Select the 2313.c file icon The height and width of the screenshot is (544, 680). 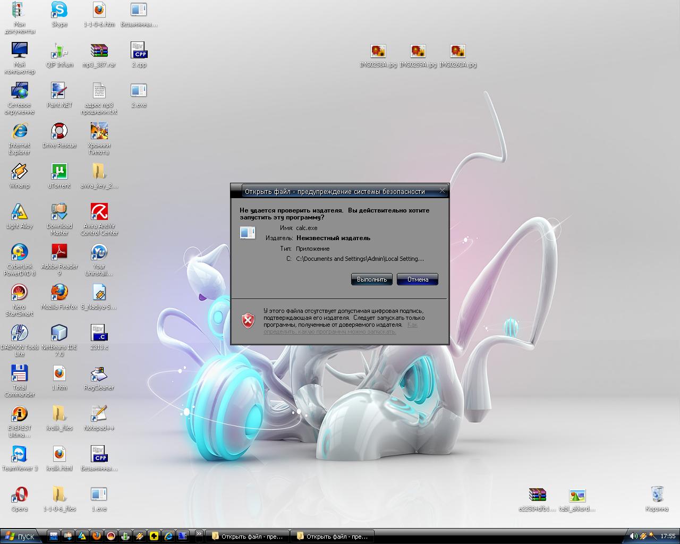pyautogui.click(x=99, y=338)
